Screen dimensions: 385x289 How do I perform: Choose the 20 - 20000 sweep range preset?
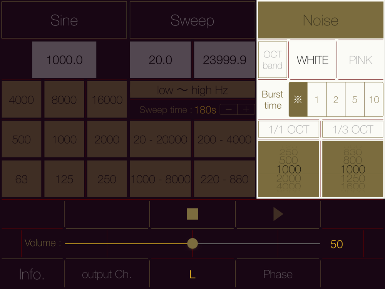tap(160, 139)
